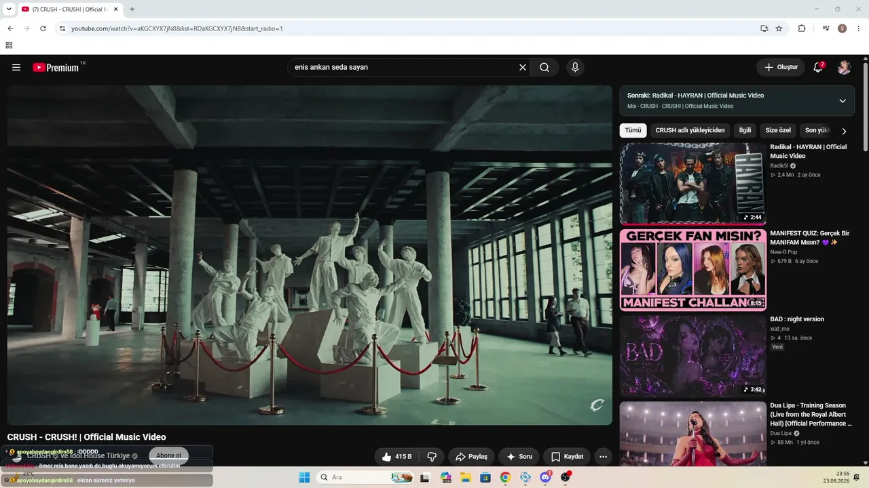Visit the New-G Pop channel
Image resolution: width=869 pixels, height=488 pixels.
point(783,252)
